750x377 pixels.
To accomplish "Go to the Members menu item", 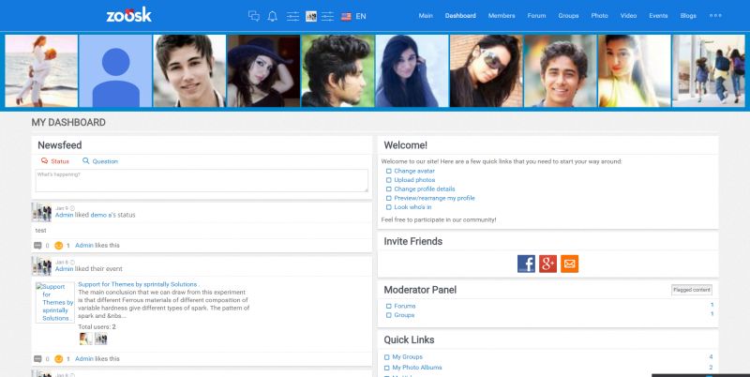I will point(502,16).
